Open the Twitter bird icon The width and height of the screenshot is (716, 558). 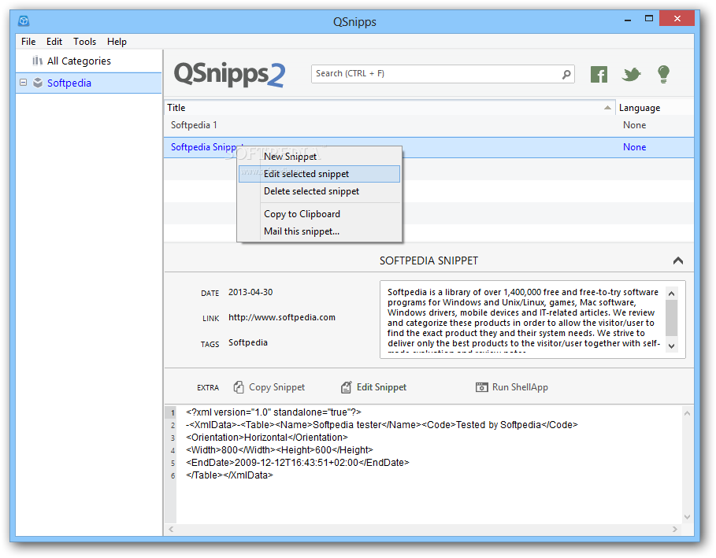[x=631, y=74]
